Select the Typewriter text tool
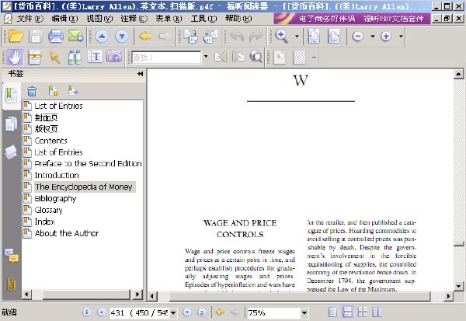Viewport: 466px width, 321px height. (x=95, y=56)
